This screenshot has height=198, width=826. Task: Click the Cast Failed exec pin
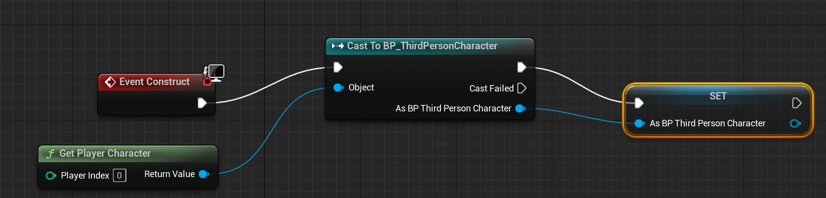(x=522, y=88)
